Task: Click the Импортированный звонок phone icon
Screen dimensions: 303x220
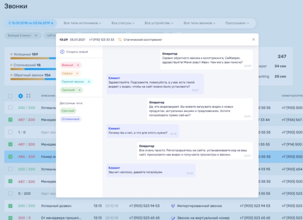Action: pyautogui.click(x=173, y=206)
